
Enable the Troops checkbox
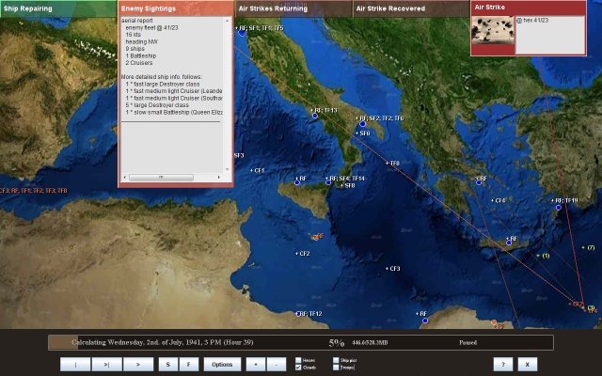pyautogui.click(x=338, y=368)
